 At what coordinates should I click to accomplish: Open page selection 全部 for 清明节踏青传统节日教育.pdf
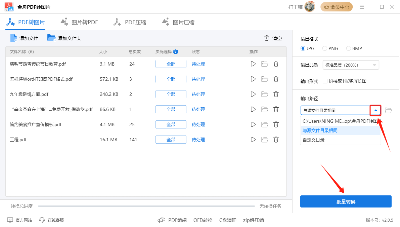coord(171,64)
